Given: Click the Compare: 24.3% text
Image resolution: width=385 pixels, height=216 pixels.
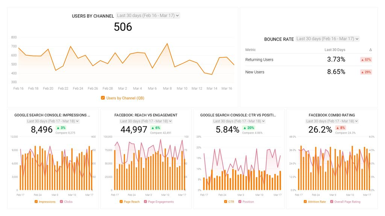Looking at the screenshot, I should tap(345, 133).
